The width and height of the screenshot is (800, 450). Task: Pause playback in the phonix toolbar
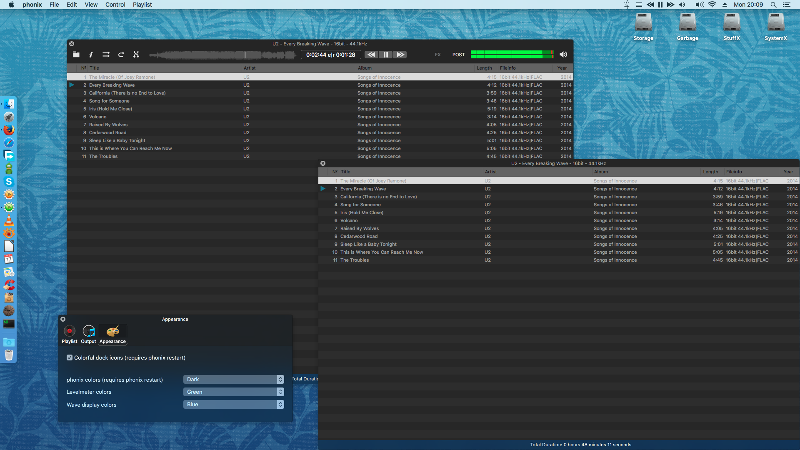coord(385,55)
